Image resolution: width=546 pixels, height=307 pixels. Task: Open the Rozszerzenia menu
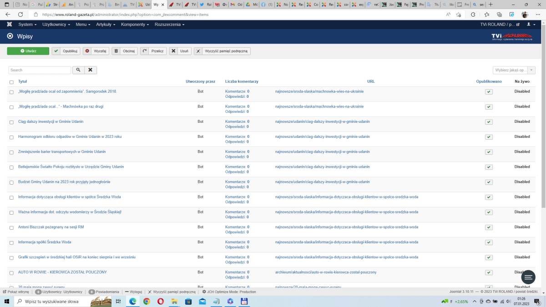169,24
